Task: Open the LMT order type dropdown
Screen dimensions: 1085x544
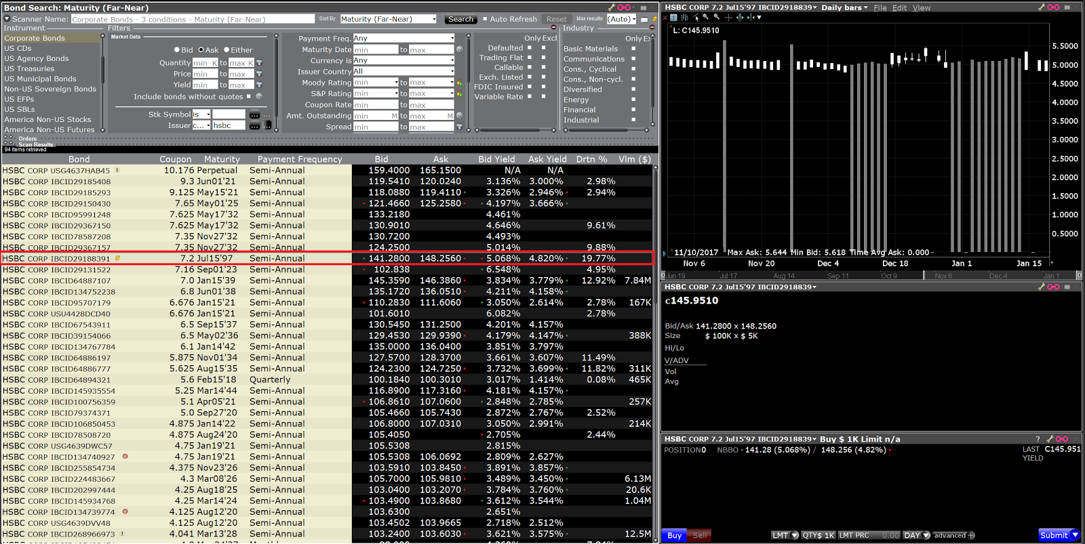Action: coord(785,535)
